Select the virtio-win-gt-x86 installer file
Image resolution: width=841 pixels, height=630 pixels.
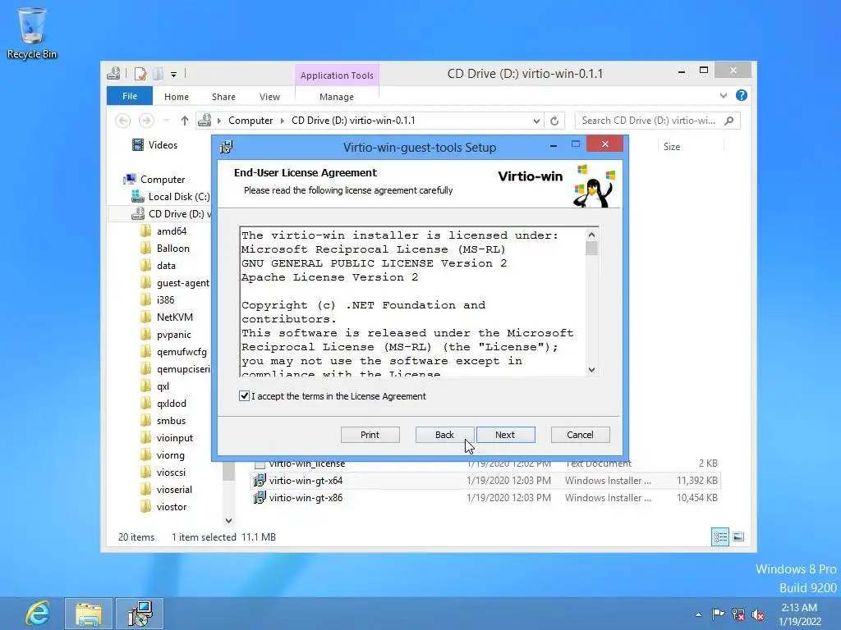[485, 498]
